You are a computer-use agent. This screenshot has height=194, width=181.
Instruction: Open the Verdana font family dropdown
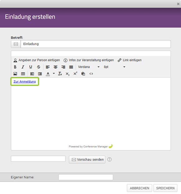pos(89,67)
